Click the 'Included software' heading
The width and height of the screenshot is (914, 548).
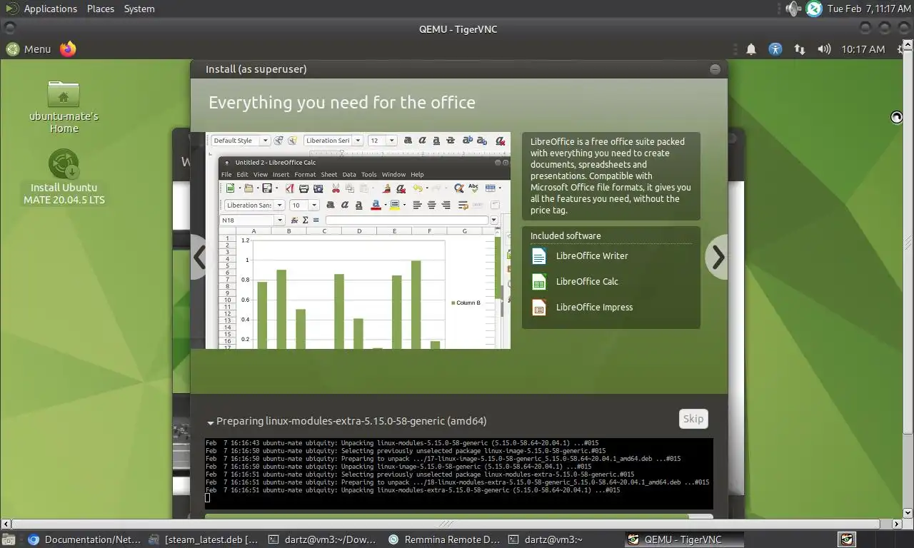click(x=566, y=235)
